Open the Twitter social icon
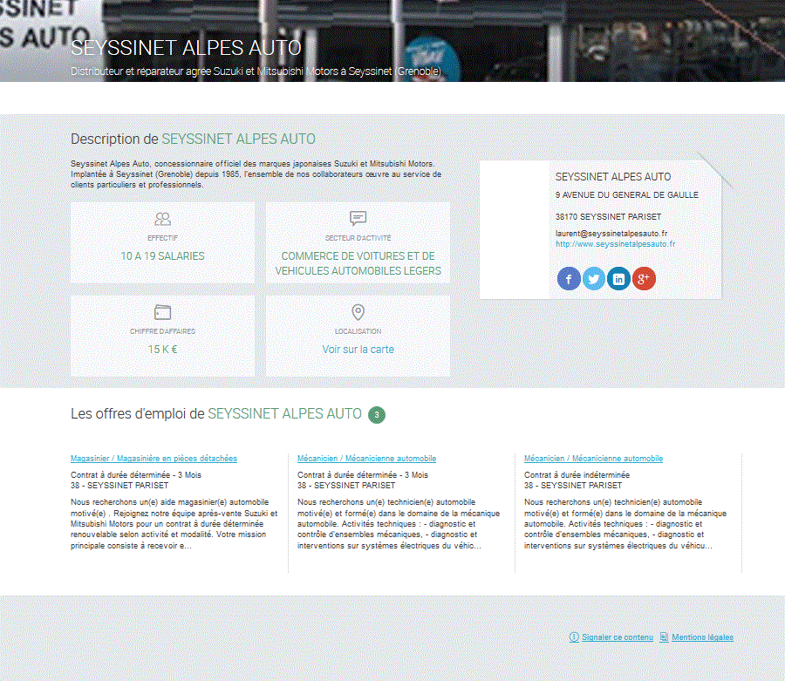Screen dimensions: 785x681 [594, 279]
